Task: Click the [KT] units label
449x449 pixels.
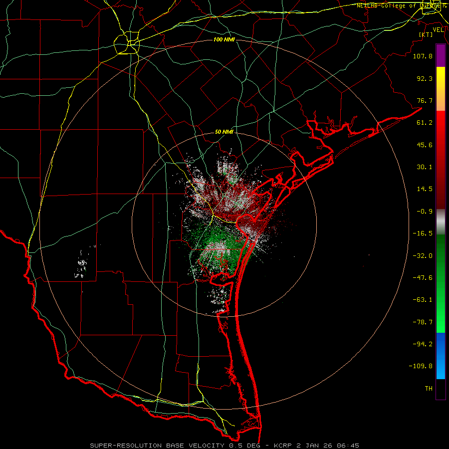Action: coord(426,34)
